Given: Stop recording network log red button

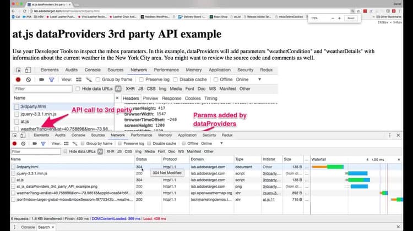Looking at the screenshot, I should click(x=14, y=144).
